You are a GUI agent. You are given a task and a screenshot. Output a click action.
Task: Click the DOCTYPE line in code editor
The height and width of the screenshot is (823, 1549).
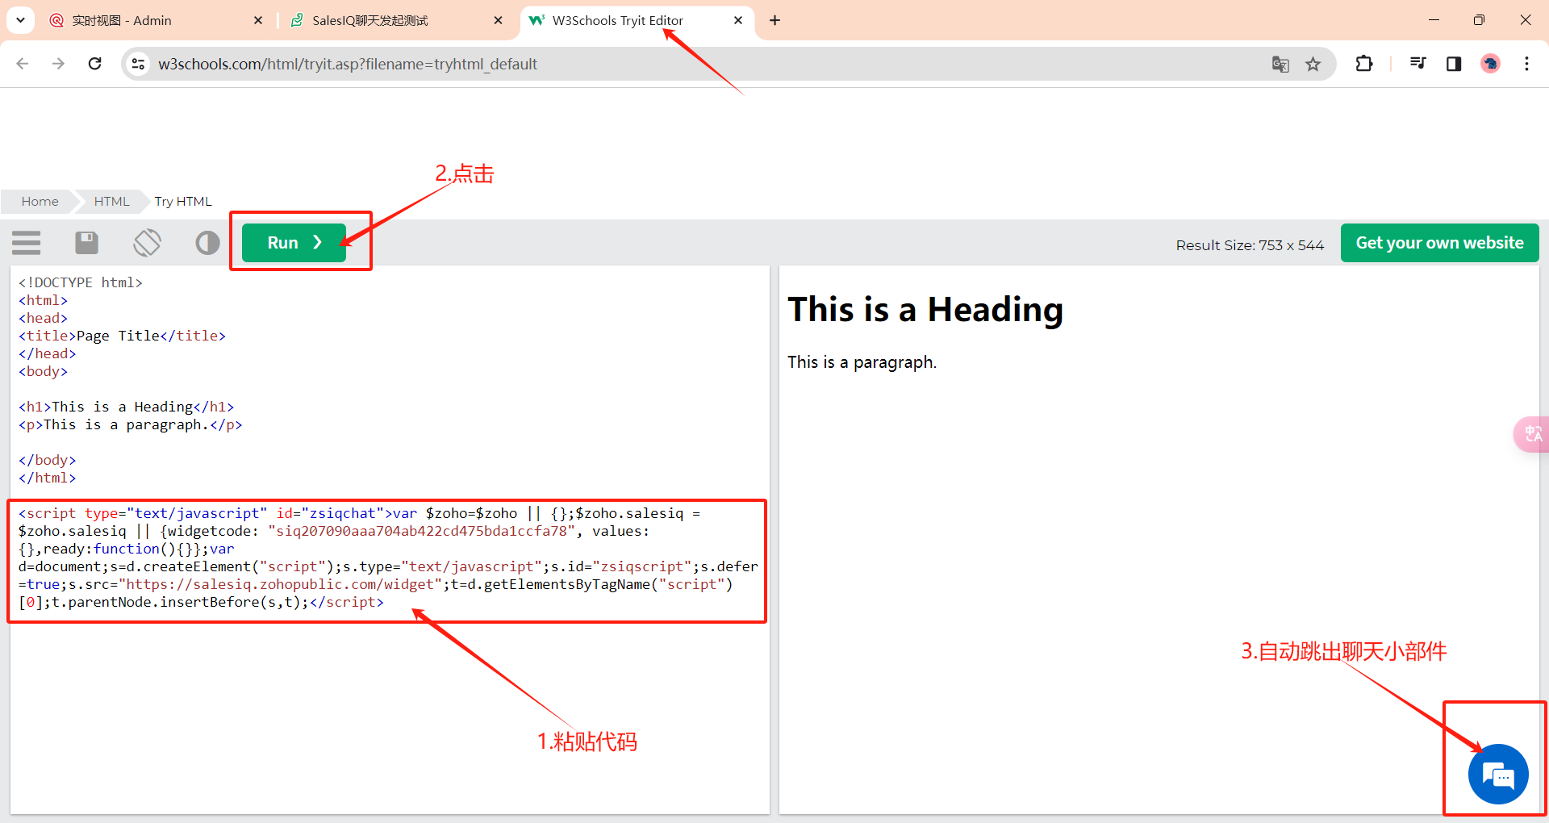click(x=81, y=282)
